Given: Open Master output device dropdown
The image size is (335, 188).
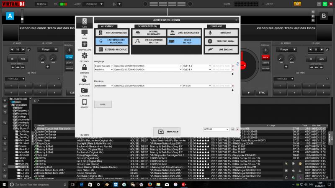Looking at the screenshot, I should [148, 66].
